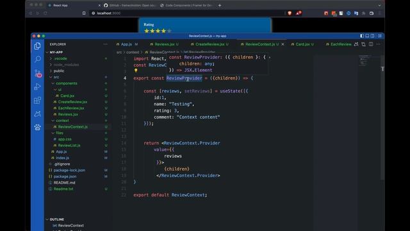This screenshot has width=410, height=231.
Task: Open Source Control view with badge
Action: [38, 73]
